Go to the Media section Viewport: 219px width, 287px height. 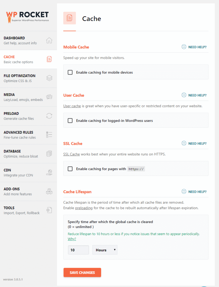(28, 97)
